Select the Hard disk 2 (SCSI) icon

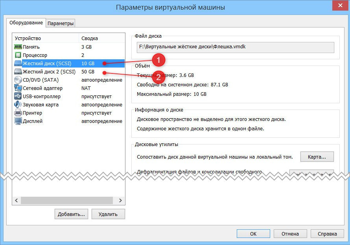pyautogui.click(x=18, y=72)
